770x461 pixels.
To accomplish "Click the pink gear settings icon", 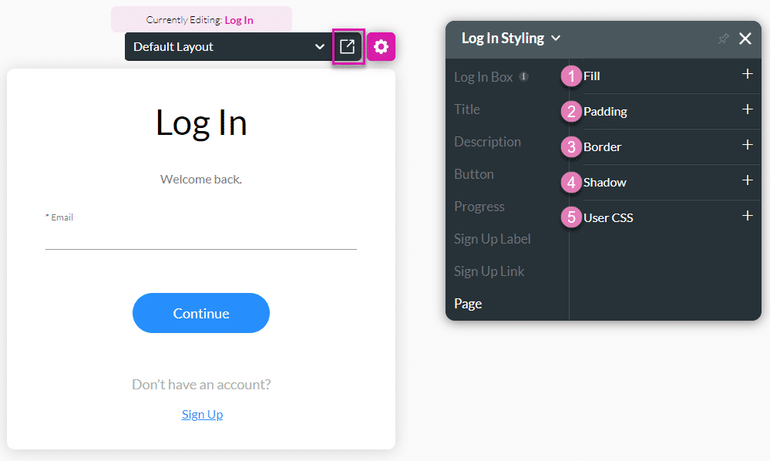I will coord(381,46).
